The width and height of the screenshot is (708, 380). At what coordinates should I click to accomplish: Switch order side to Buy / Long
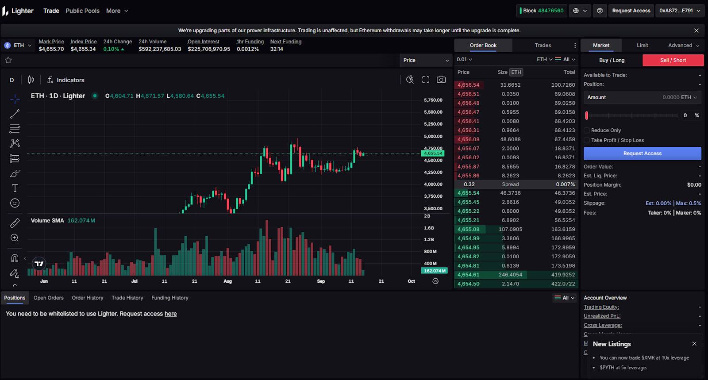click(x=612, y=60)
